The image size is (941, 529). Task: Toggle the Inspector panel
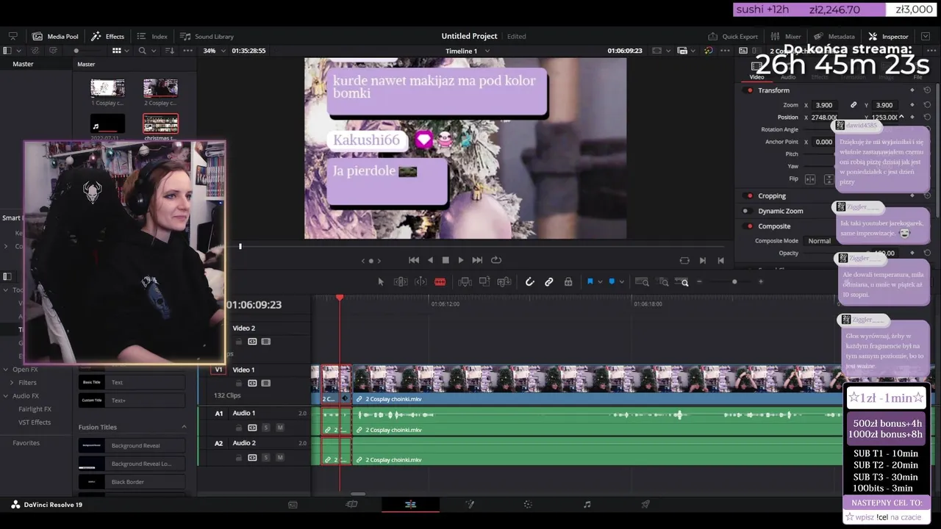click(888, 36)
